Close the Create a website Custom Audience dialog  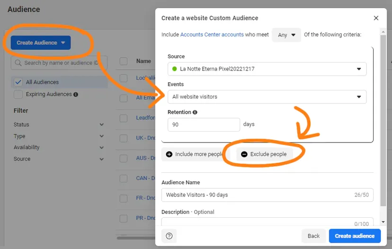click(x=376, y=18)
